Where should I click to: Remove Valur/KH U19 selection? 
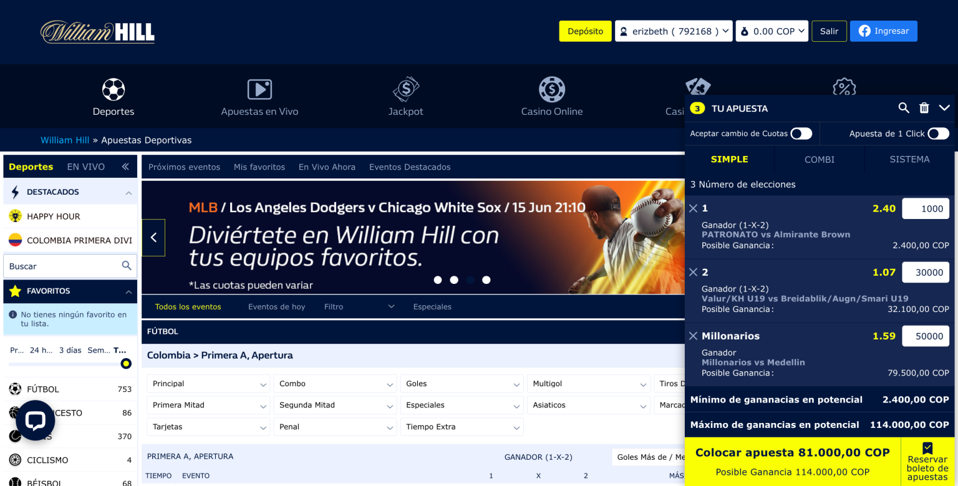click(x=693, y=272)
